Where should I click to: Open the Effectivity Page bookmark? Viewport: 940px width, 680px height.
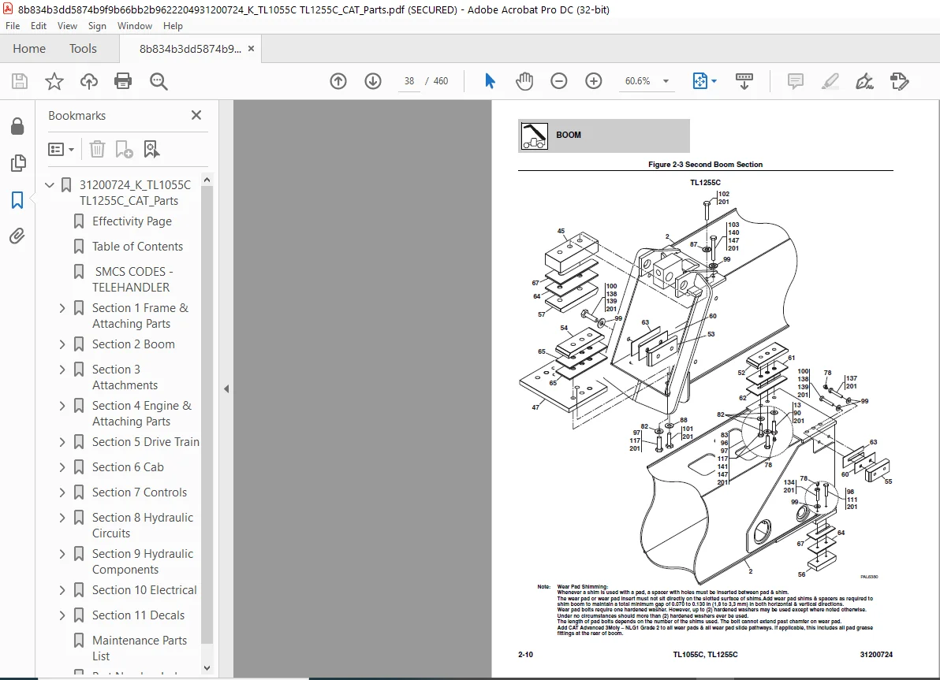pyautogui.click(x=132, y=221)
